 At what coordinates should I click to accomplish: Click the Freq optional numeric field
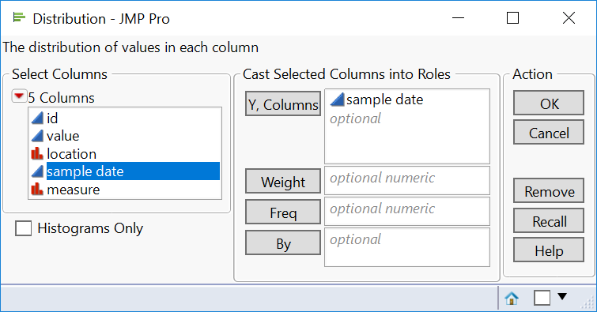tap(407, 211)
